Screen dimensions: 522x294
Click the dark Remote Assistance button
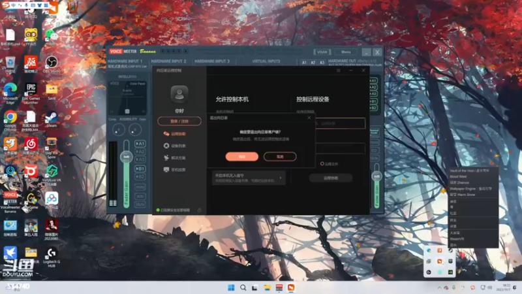click(331, 178)
